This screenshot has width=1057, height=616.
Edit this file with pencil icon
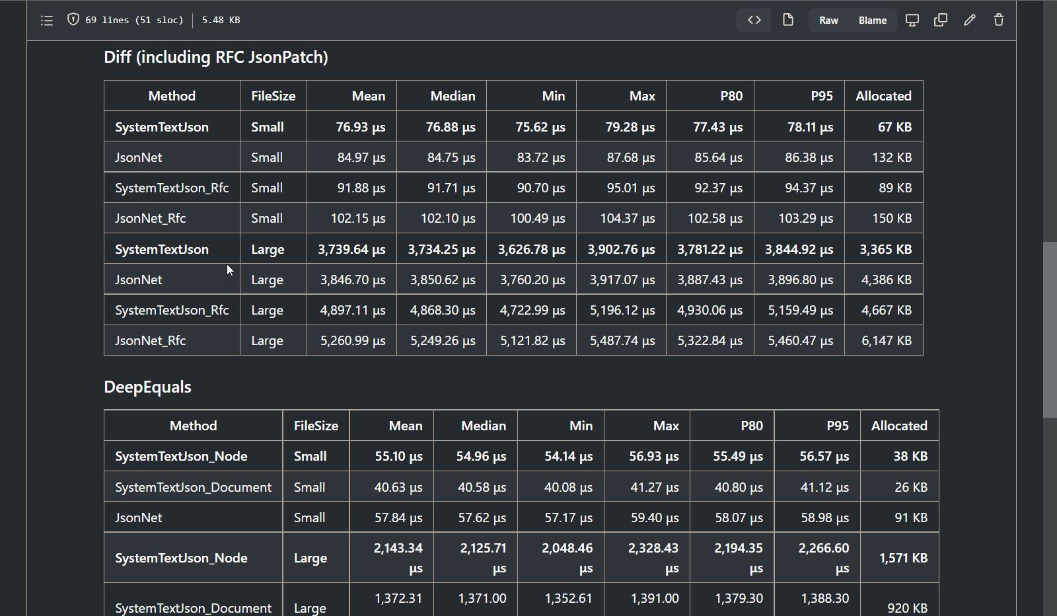[969, 20]
